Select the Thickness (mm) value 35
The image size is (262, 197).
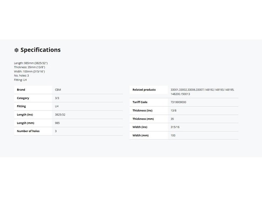[172, 119]
